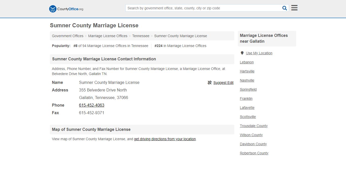346x194 pixels.
Task: Select Gallatin, Tennessee, 37066 text
Action: coord(104,98)
